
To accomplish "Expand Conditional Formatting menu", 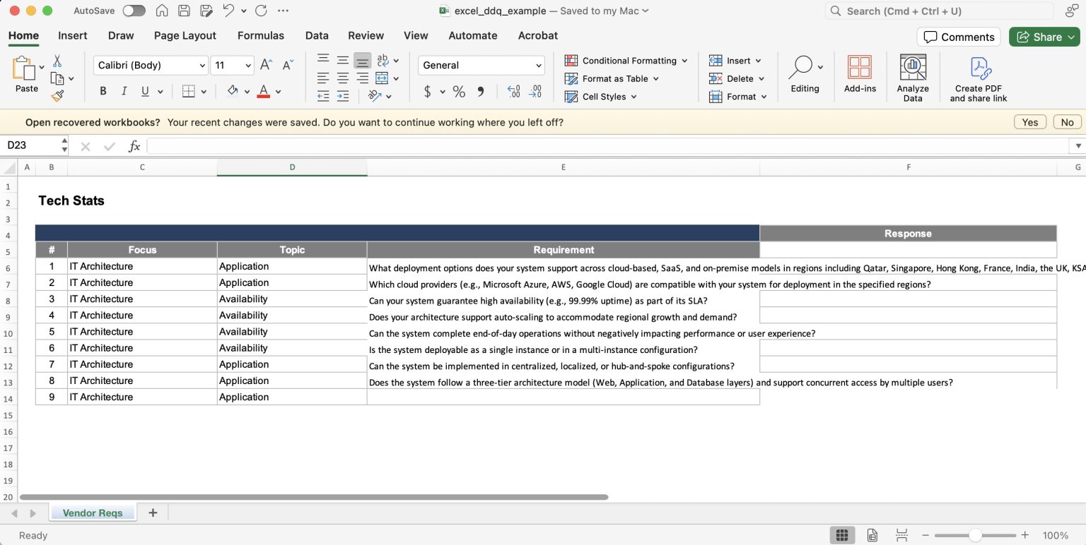I will pyautogui.click(x=626, y=61).
